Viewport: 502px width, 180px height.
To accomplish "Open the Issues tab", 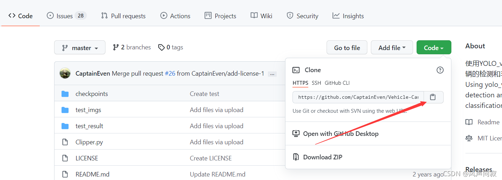I will point(66,16).
